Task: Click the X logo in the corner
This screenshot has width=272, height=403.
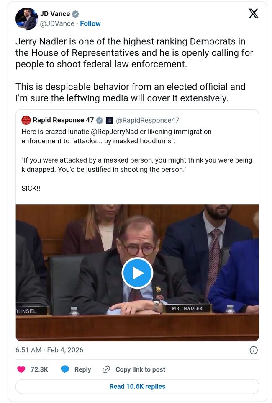Action: point(254,14)
